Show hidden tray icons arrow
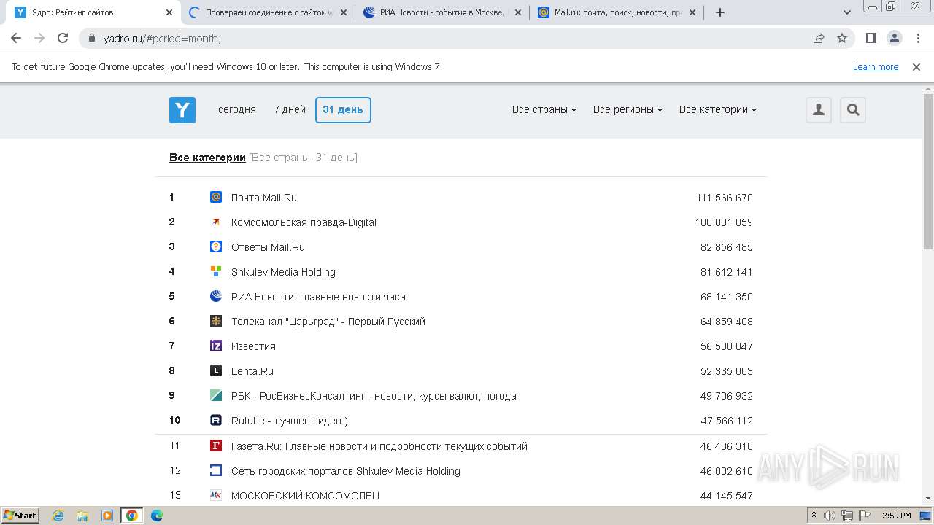This screenshot has height=525, width=934. pos(814,516)
